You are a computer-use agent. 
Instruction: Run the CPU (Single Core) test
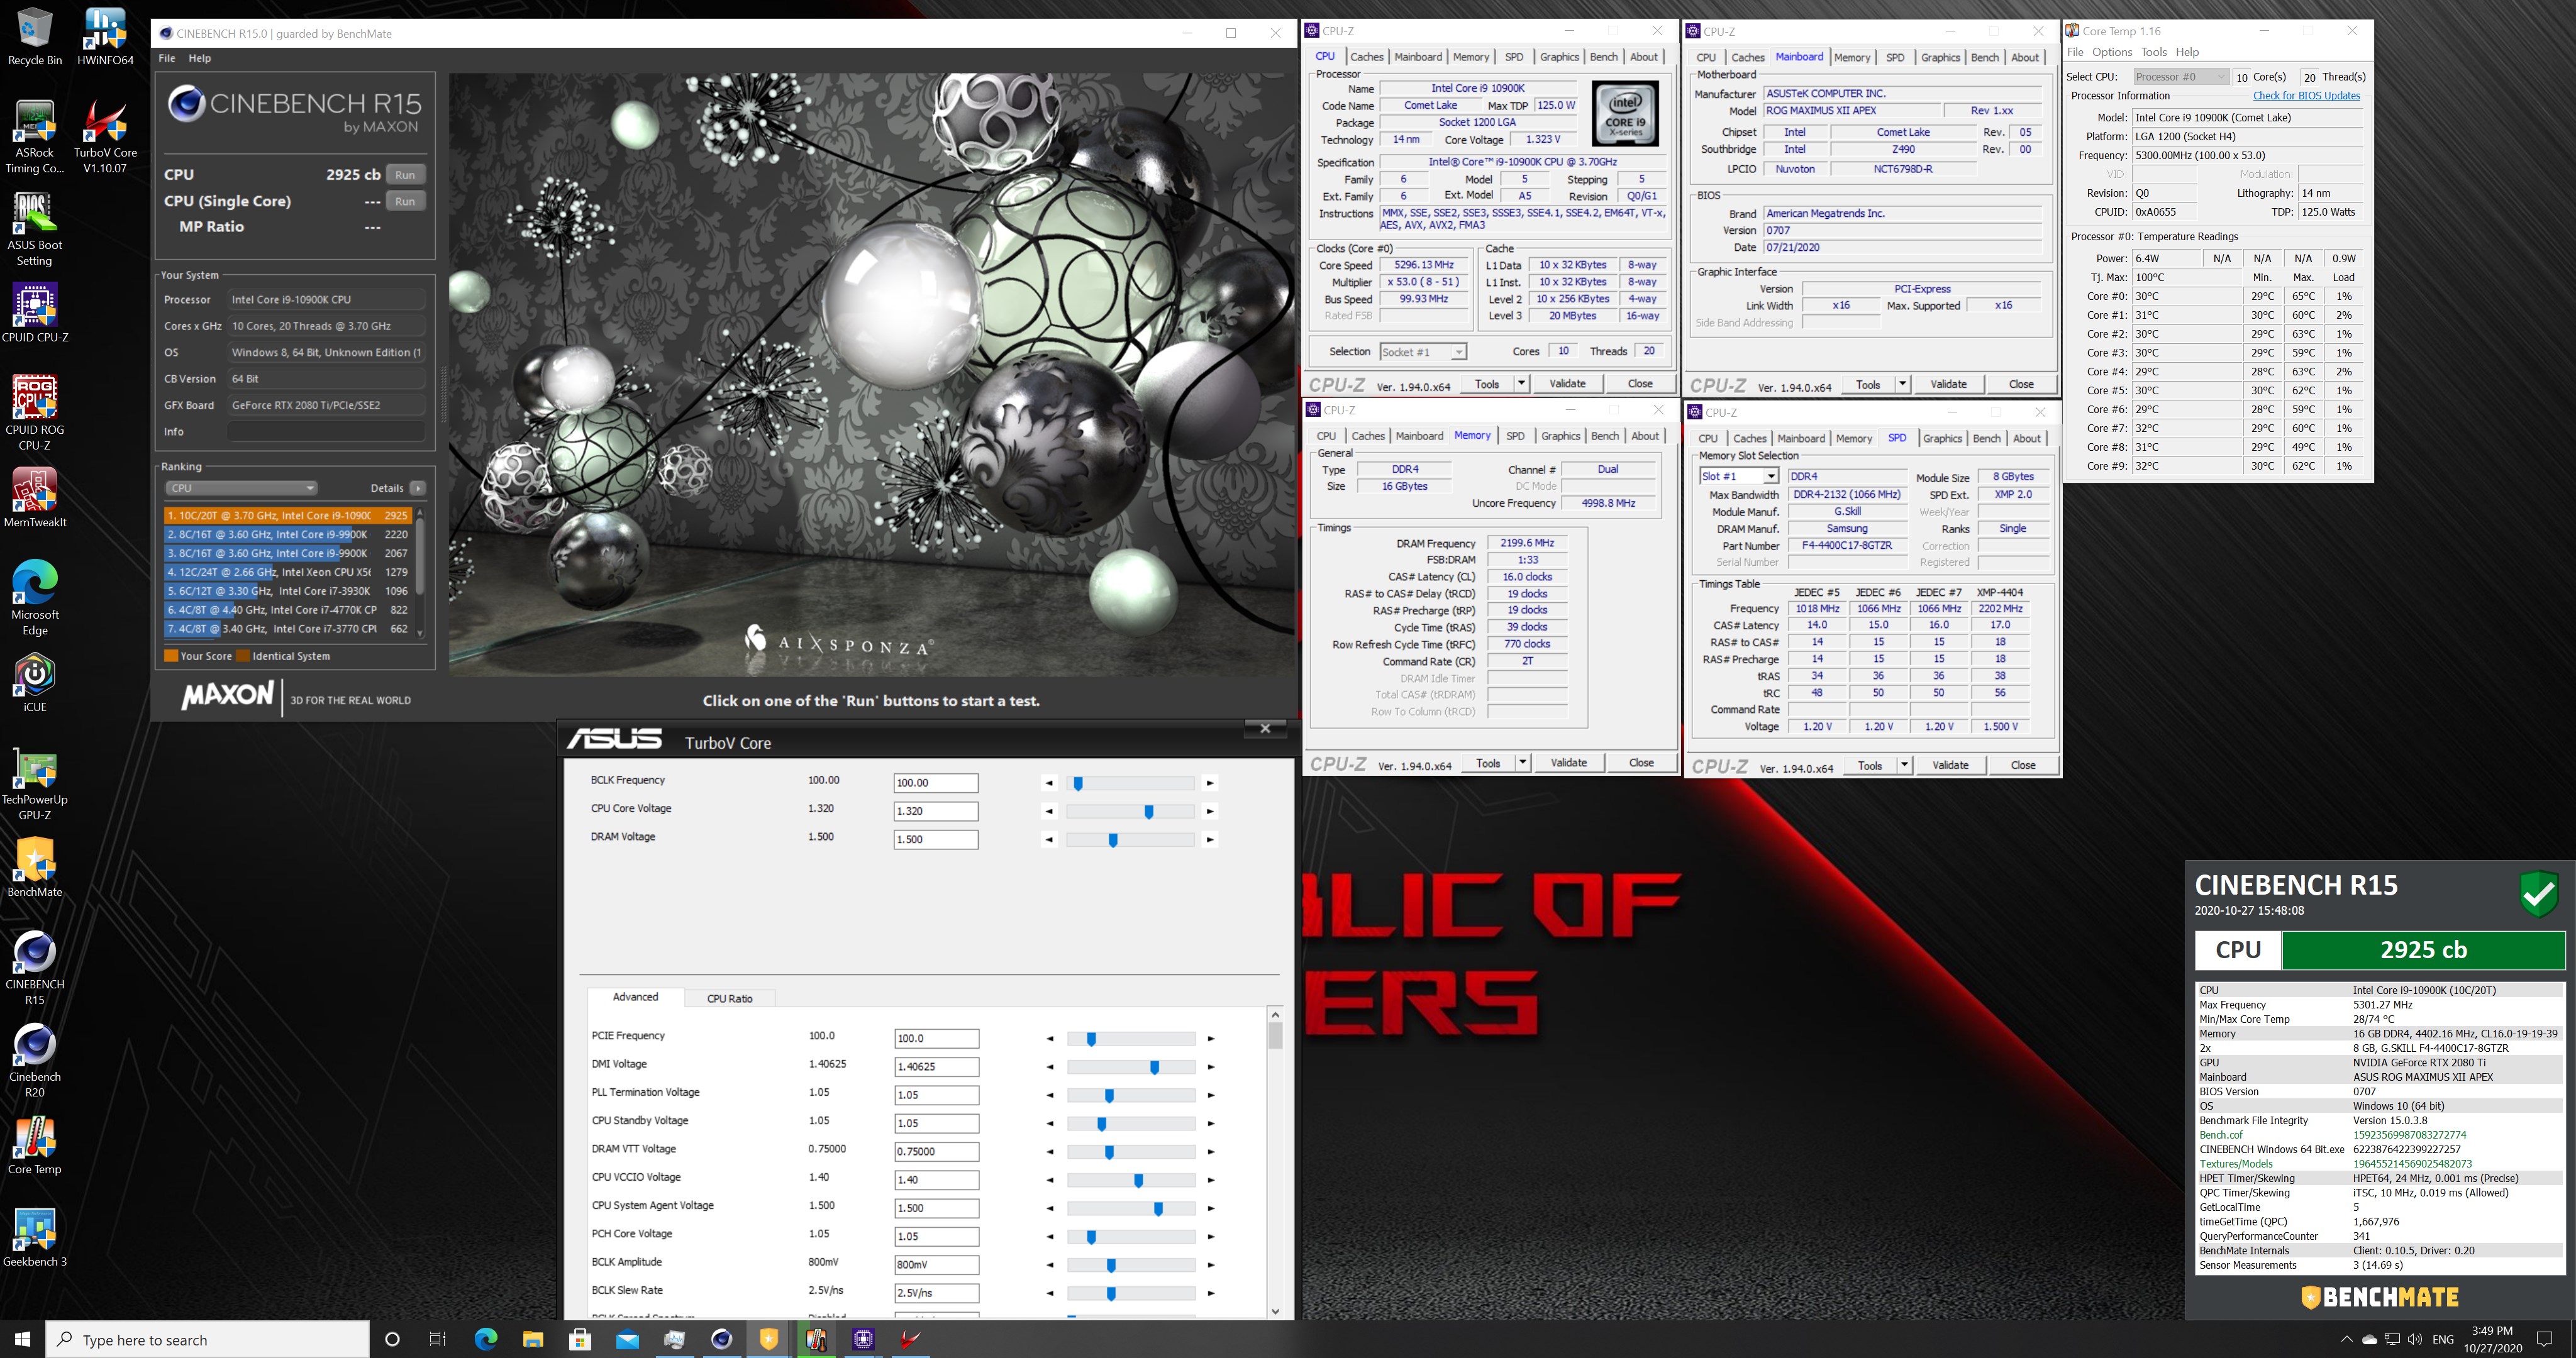pos(405,201)
